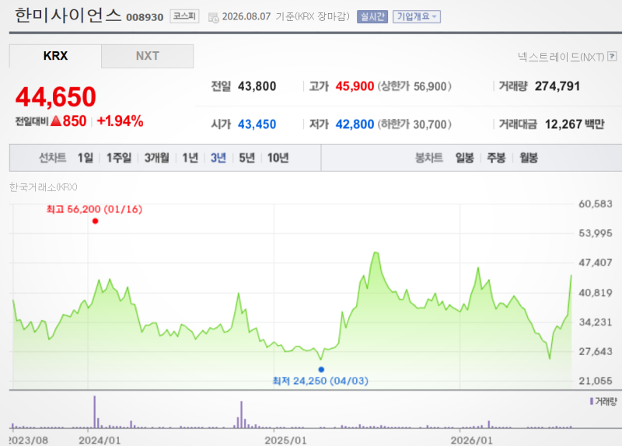Select the 5년 line chart period
The width and height of the screenshot is (622, 446).
click(x=246, y=158)
